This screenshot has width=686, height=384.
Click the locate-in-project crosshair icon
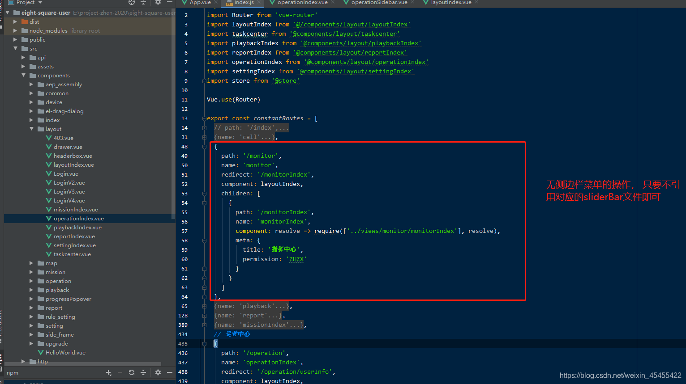pyautogui.click(x=132, y=2)
